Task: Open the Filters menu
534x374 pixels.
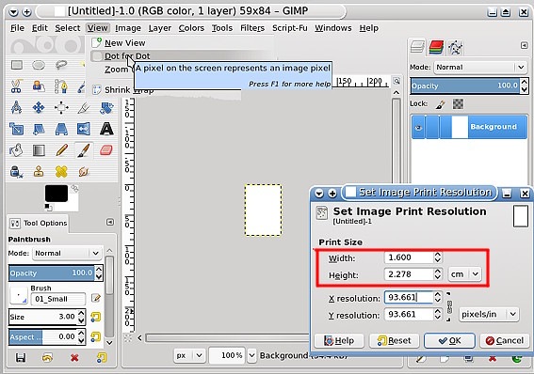Action: (x=252, y=28)
